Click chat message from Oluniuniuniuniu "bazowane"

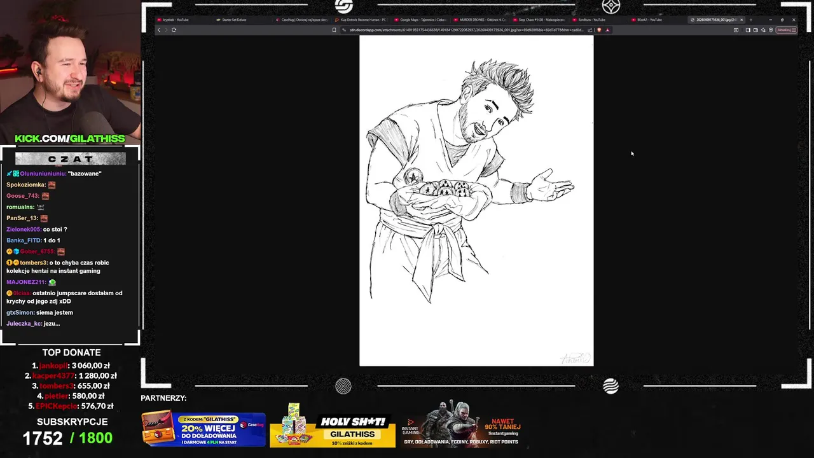coord(54,174)
